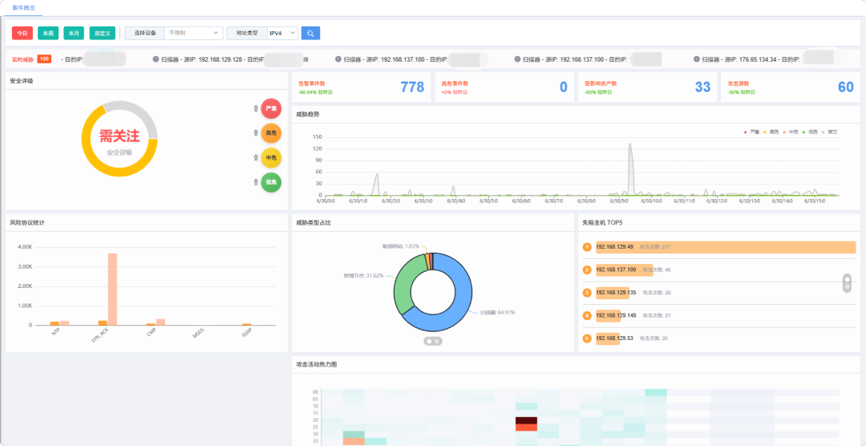
Task: Click the 敏感网站 1.93% label
Action: tap(400, 246)
